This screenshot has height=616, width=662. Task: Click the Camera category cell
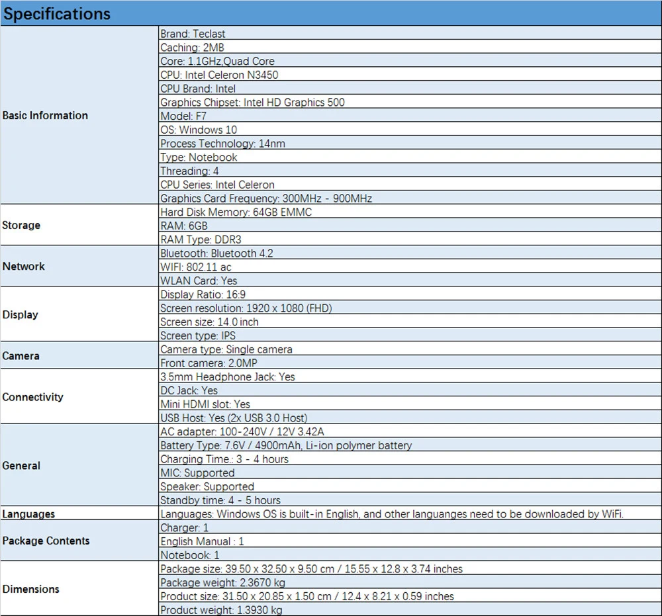point(79,355)
